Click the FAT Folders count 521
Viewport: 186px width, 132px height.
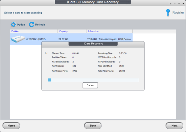(x=74, y=66)
